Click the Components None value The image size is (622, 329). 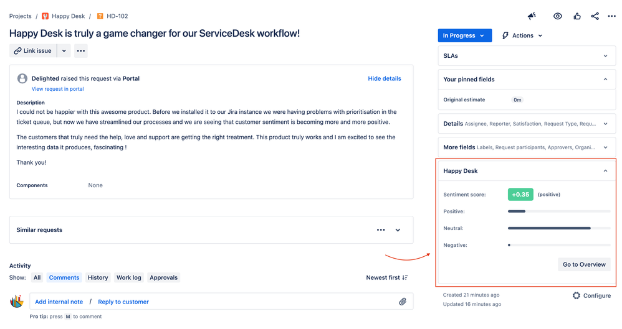point(95,185)
